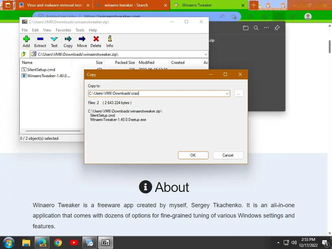The height and width of the screenshot is (249, 332).
Task: Click the browser page vertical scrollbar thumb
Action: tap(330, 47)
